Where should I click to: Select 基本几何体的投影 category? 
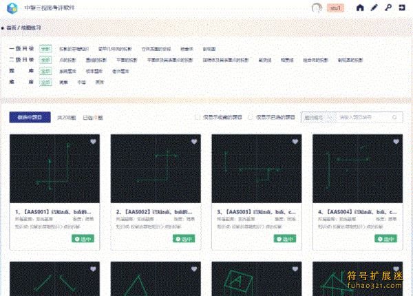(x=115, y=49)
